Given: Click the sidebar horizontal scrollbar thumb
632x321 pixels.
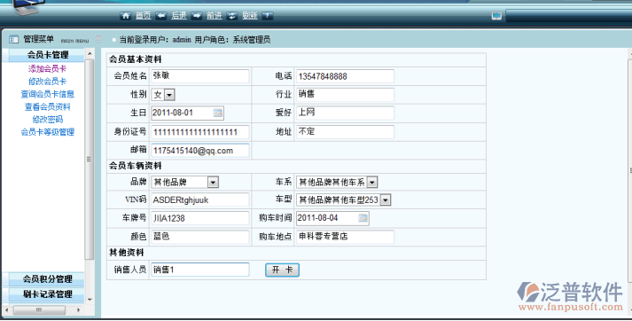Looking at the screenshot, I should pos(39,310).
